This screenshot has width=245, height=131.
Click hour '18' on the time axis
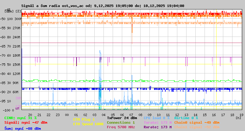[x=232, y=115]
